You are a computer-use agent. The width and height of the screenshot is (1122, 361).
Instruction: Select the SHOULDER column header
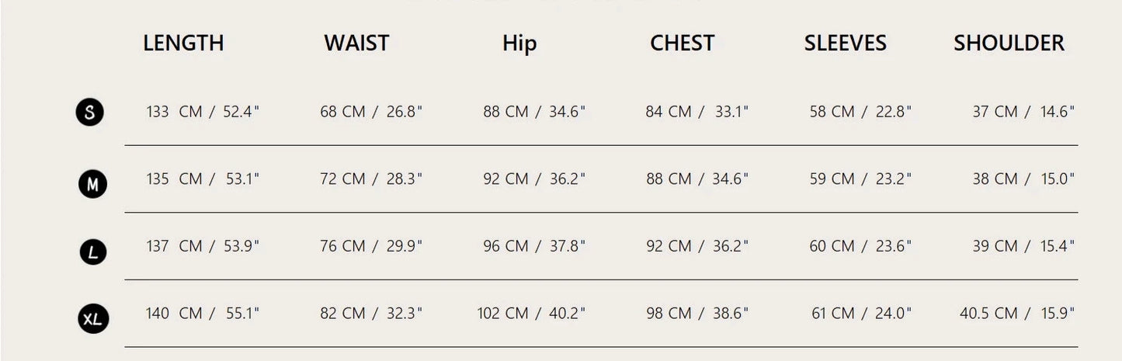tap(1009, 43)
